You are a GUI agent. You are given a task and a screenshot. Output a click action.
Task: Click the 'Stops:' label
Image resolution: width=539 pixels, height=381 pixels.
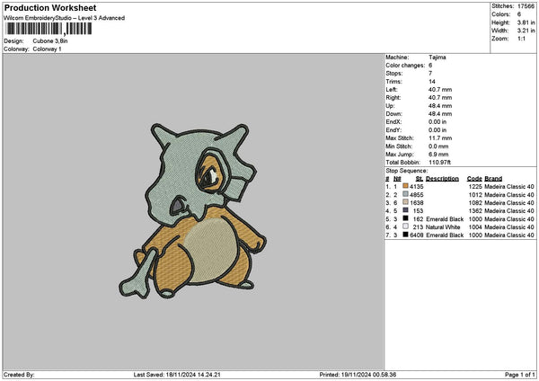(x=394, y=74)
